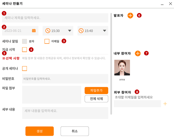The height and width of the screenshot is (139, 174).
Task: Open the calendar date picker icon
Action: (x=34, y=30)
